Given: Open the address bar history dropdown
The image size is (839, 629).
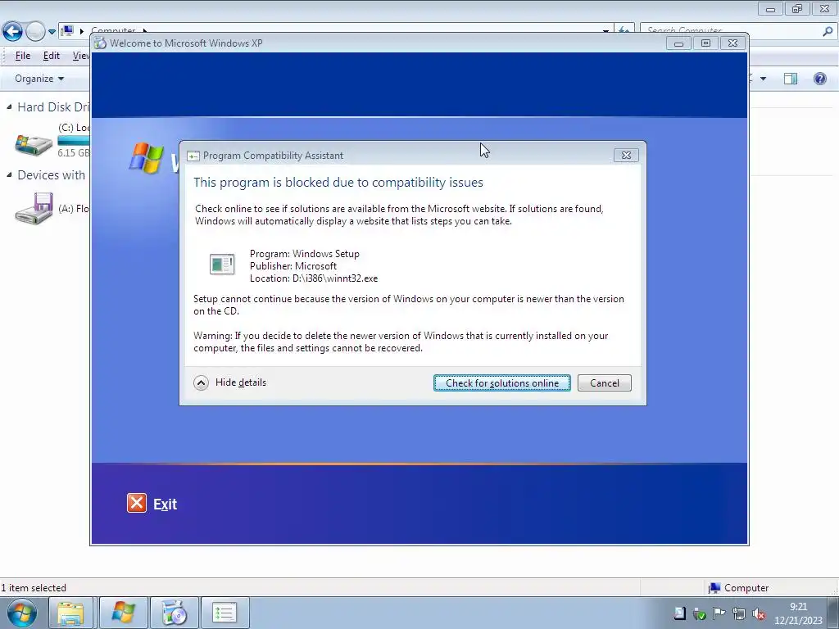Looking at the screenshot, I should pos(605,32).
